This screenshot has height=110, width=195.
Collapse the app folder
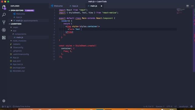pos(14,31)
